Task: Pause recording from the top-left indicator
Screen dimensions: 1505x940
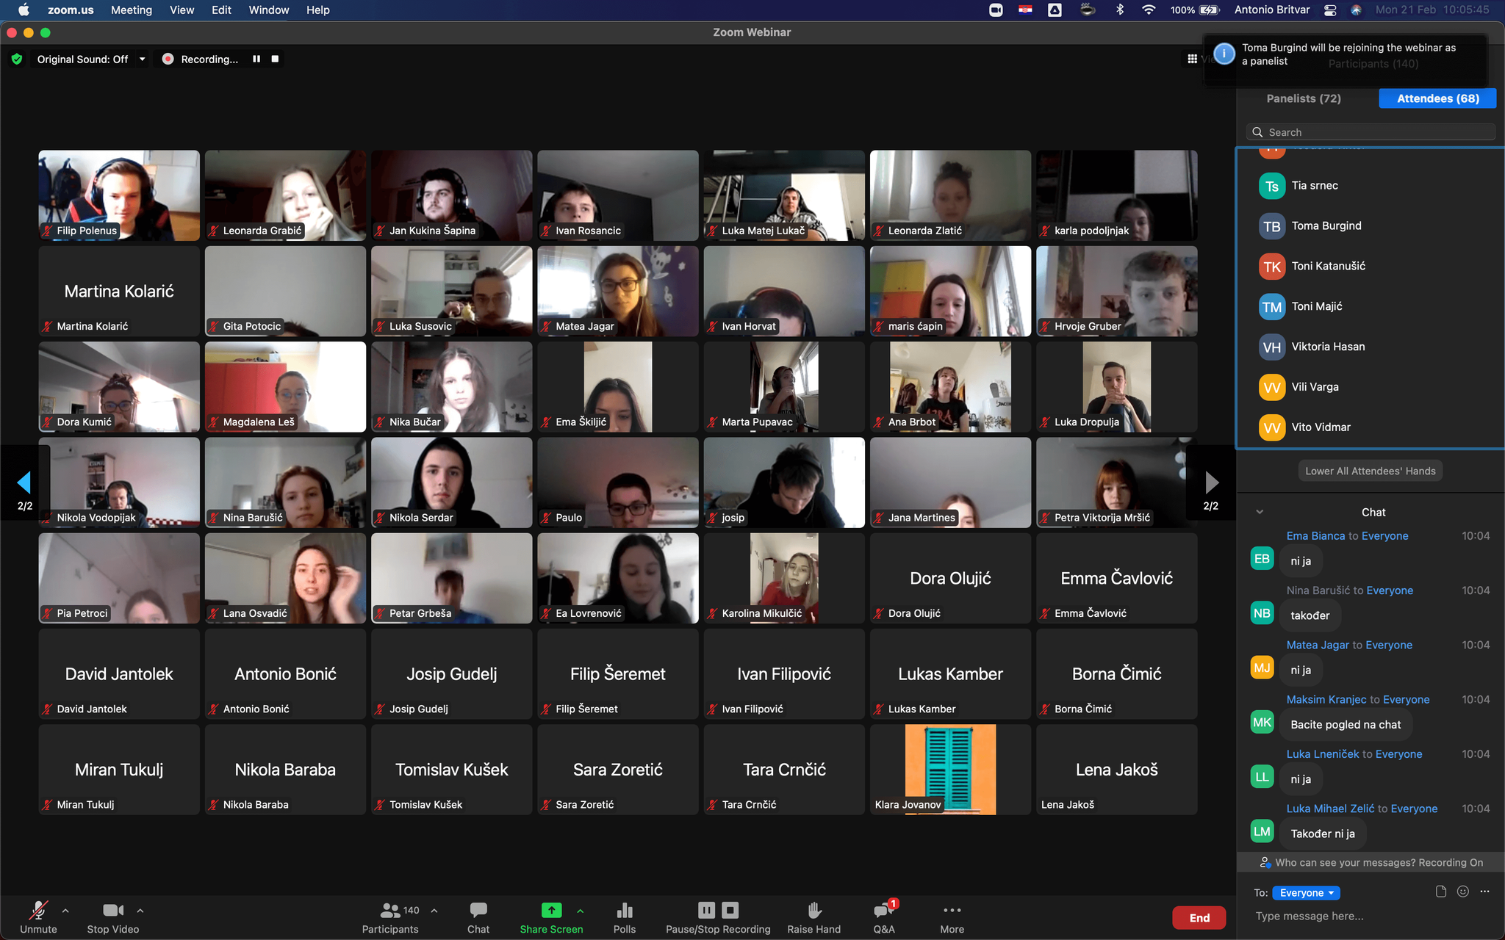Action: (x=256, y=59)
